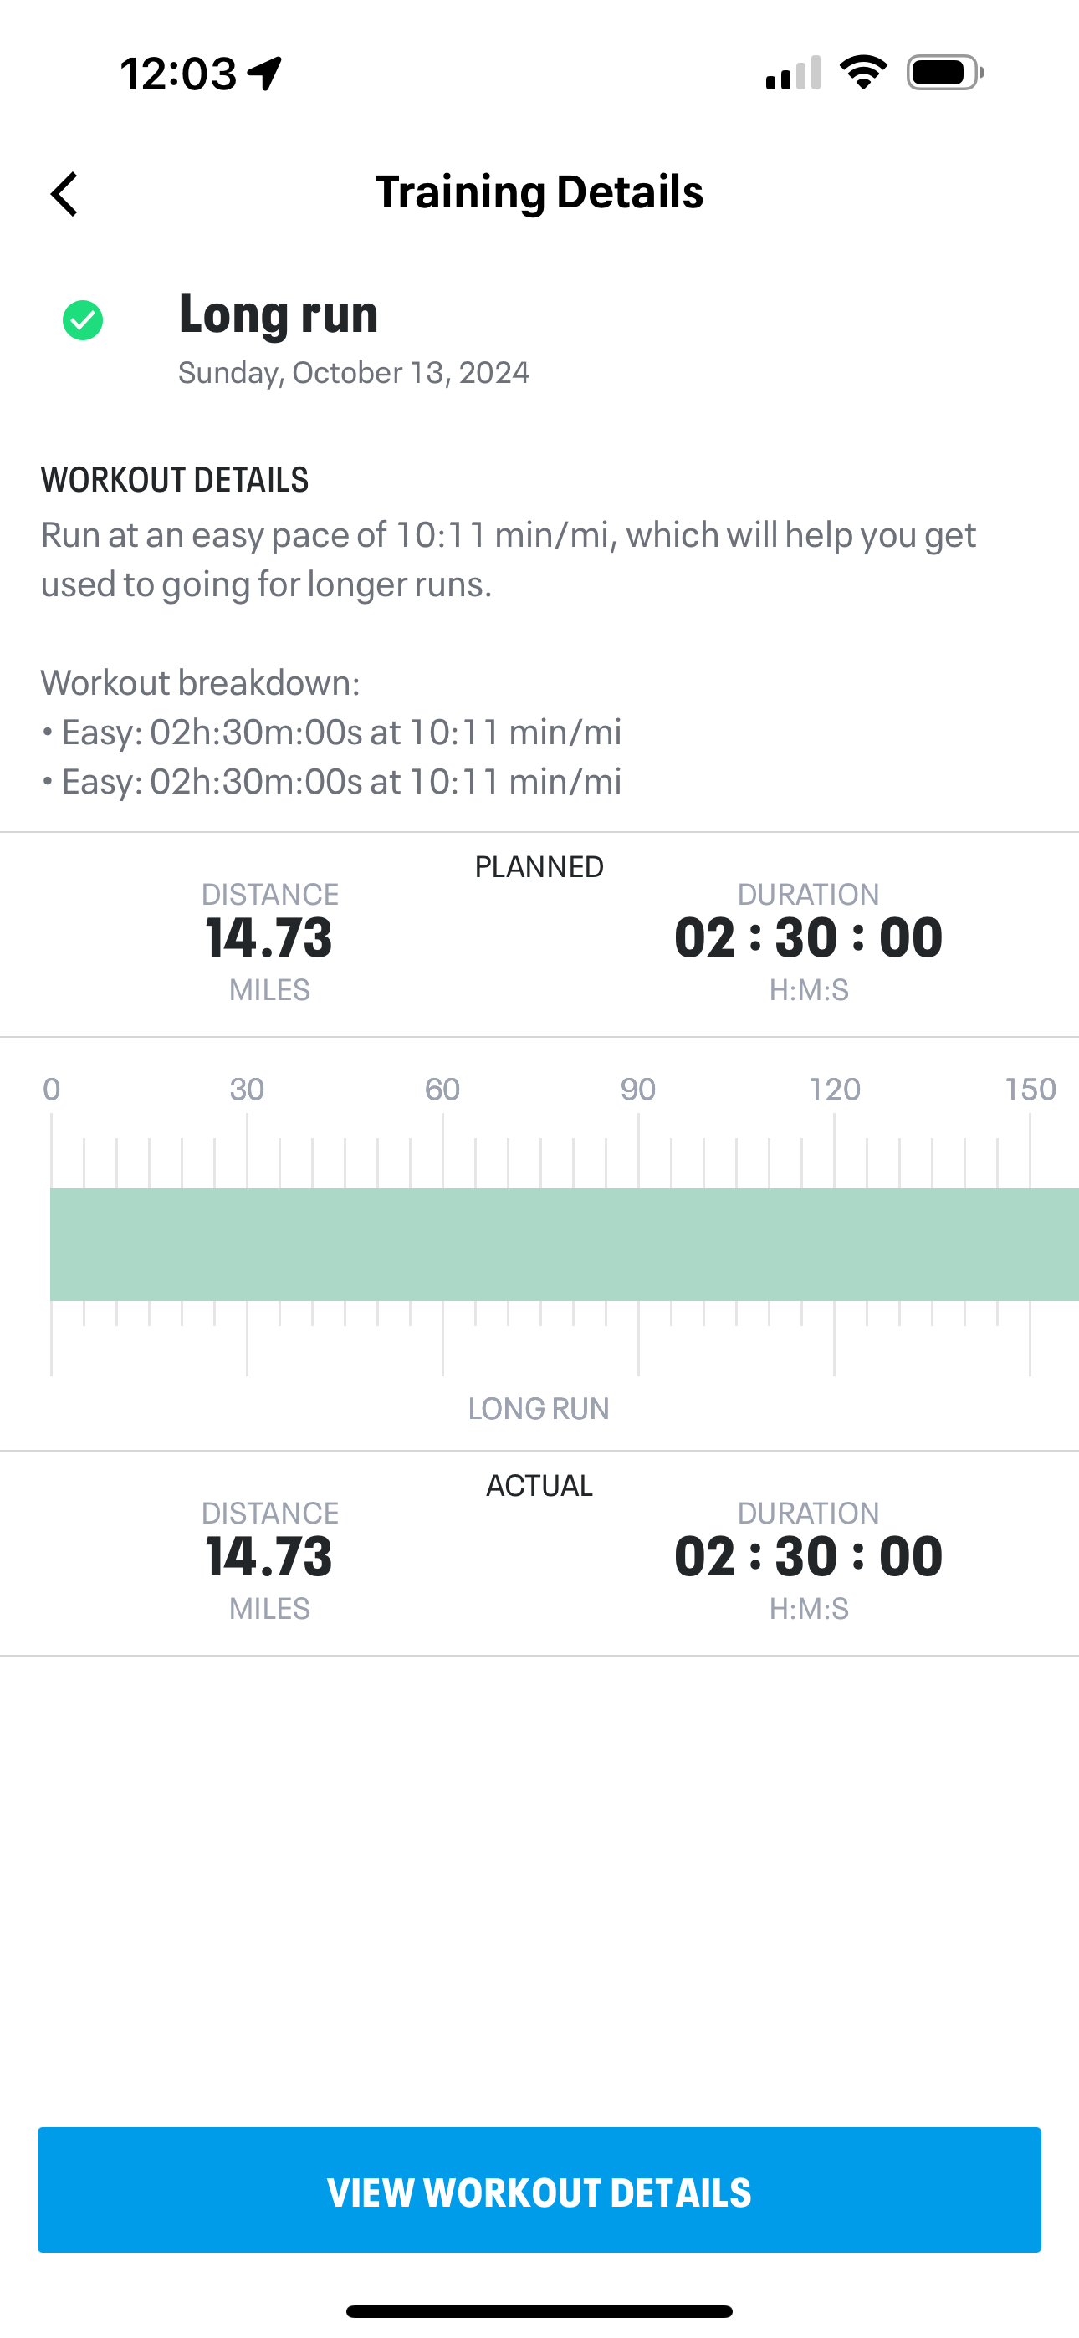The height and width of the screenshot is (2338, 1079).
Task: Tap the 60 minute timeline marker
Action: 442,1089
